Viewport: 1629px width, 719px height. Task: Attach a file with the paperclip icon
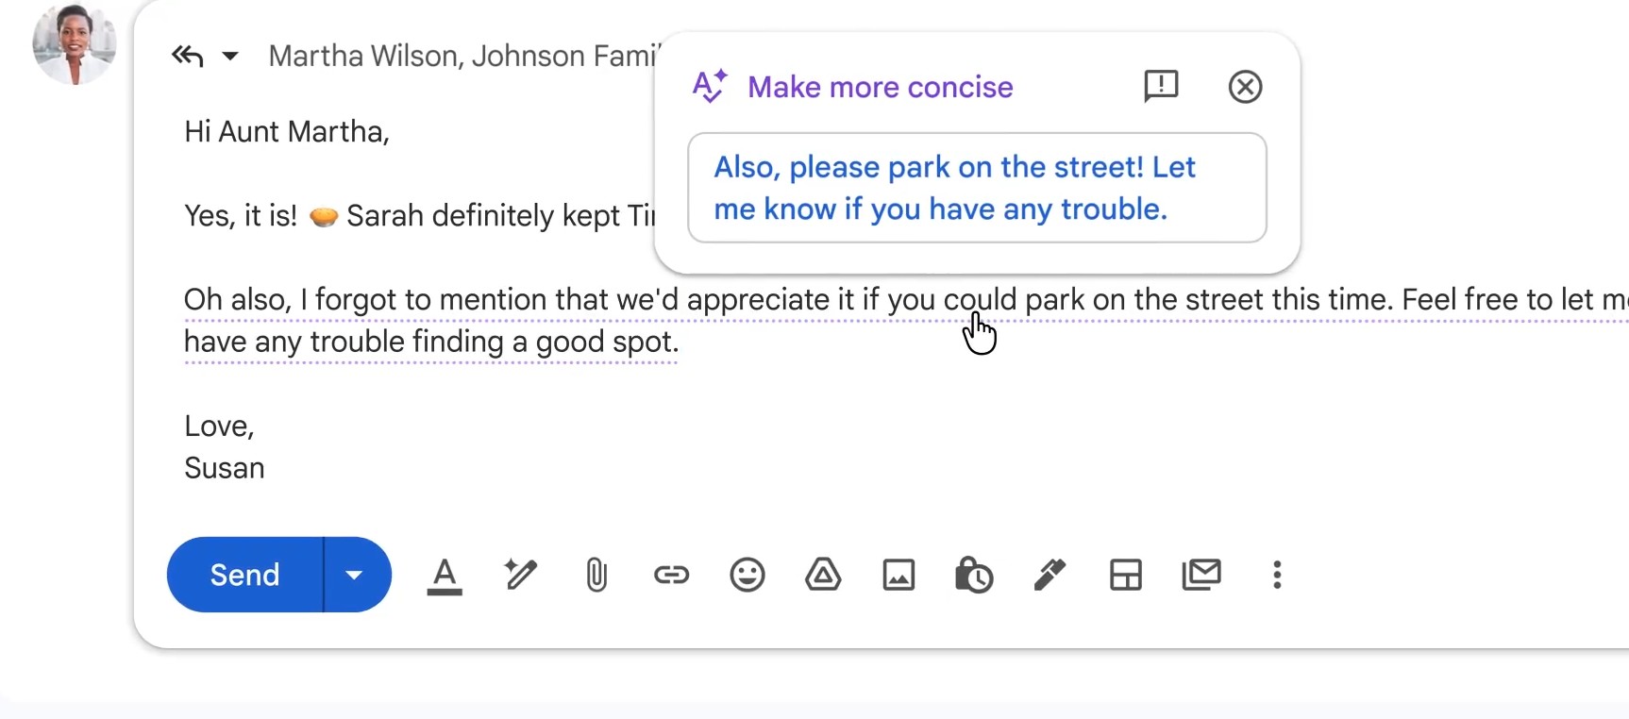596,575
